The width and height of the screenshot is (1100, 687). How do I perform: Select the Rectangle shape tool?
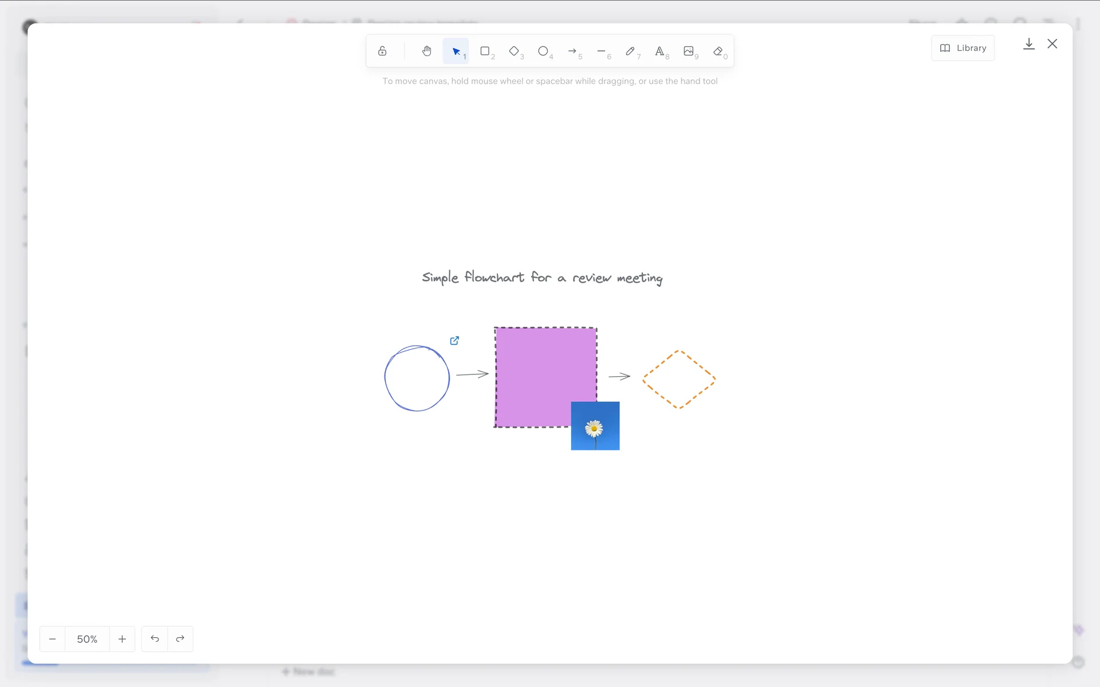click(485, 51)
